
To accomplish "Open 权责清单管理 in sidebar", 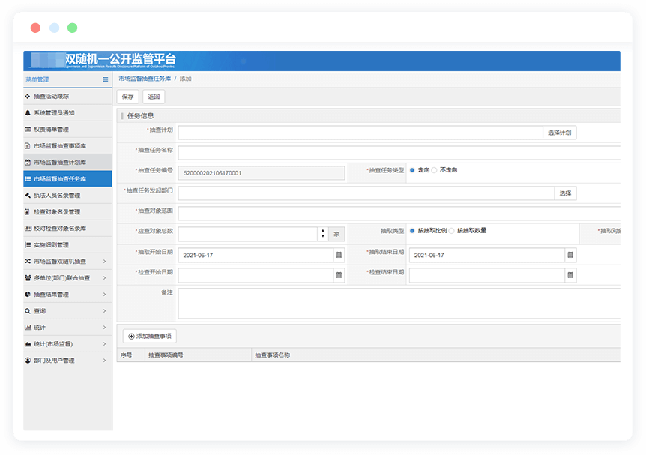I will [51, 130].
